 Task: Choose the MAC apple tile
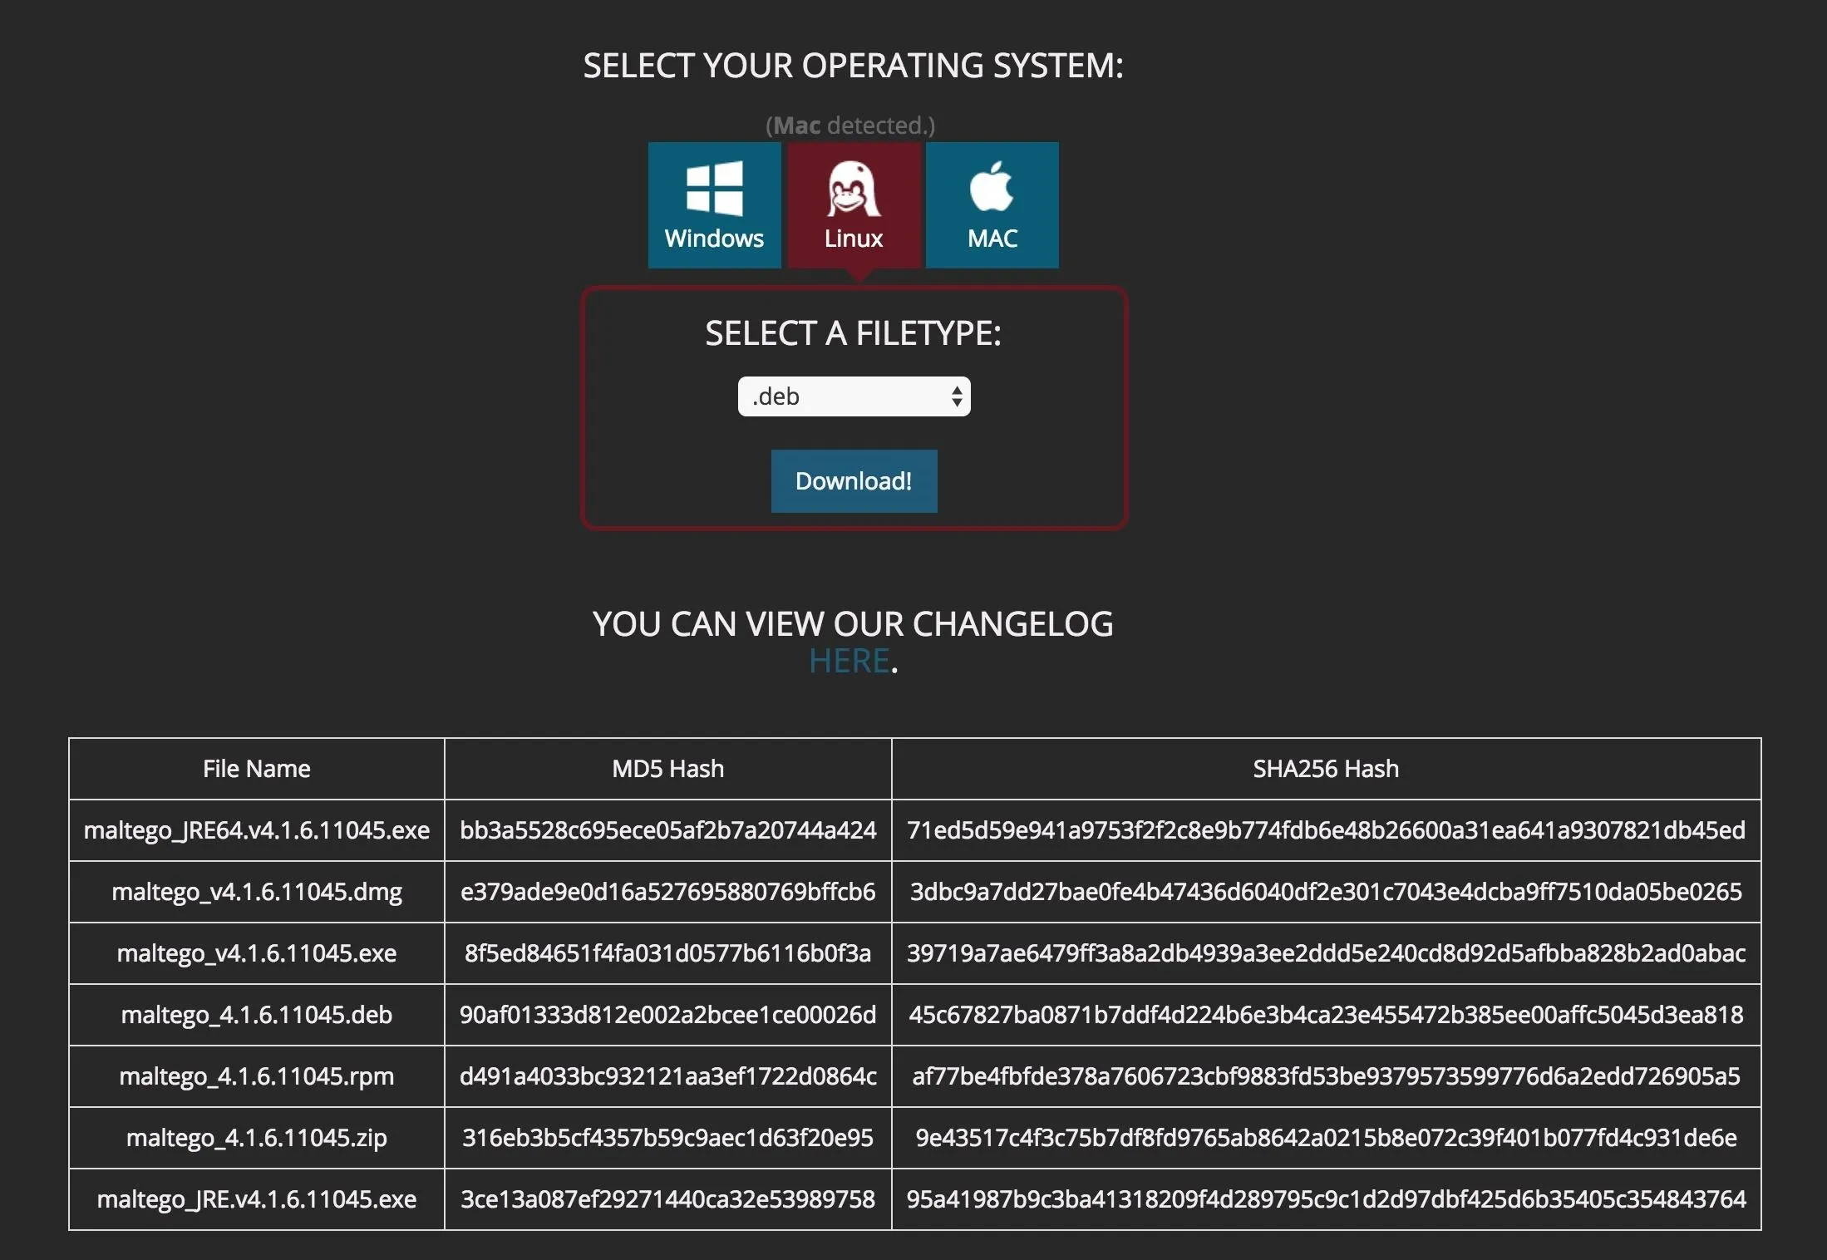point(992,205)
